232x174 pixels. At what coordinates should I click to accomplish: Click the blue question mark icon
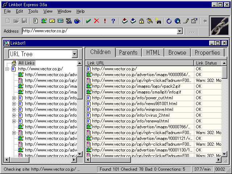pyautogui.click(x=113, y=21)
